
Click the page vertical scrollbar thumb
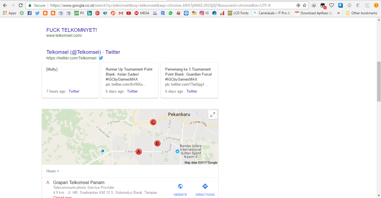379,81
